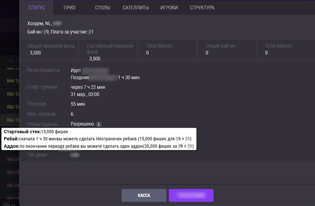Image resolution: width=315 pixels, height=206 pixels.
Task: Click the total prize pool value under Общий призовой фонд
Action: tap(35, 53)
